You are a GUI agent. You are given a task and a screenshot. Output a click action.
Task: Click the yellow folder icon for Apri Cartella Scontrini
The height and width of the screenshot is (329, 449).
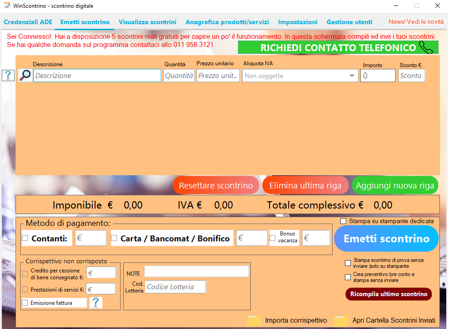click(x=341, y=320)
